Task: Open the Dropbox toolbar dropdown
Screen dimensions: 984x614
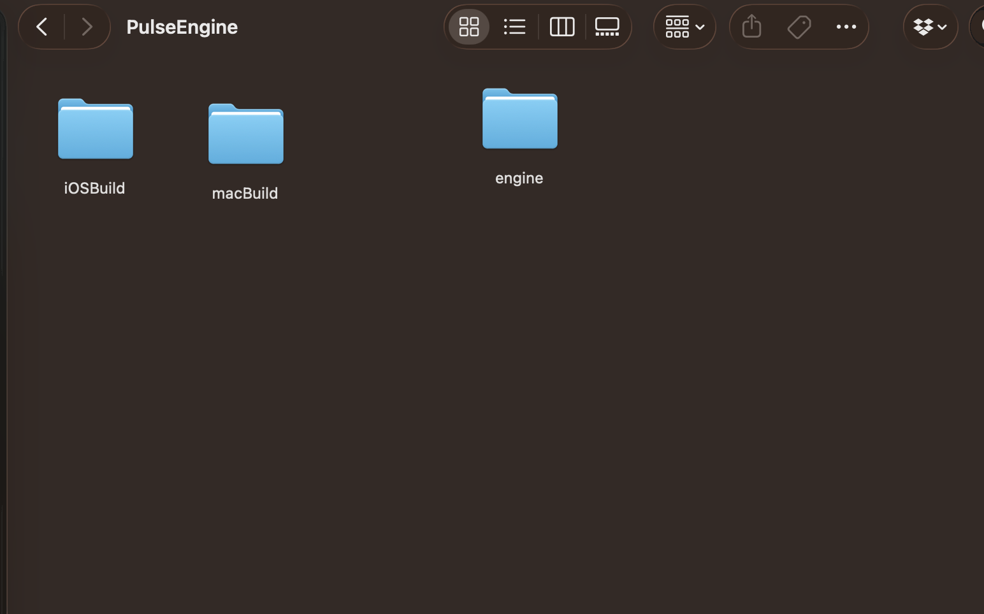Action: [x=930, y=27]
